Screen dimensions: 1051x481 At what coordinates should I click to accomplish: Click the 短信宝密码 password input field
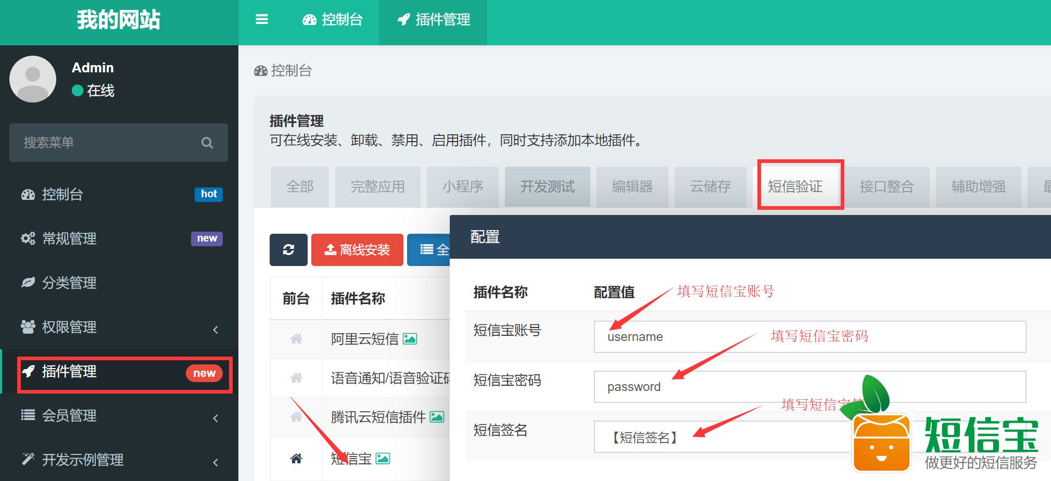809,387
